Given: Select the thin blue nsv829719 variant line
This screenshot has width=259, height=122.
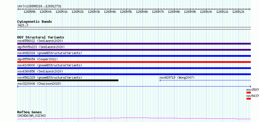Looking at the screenshot, I should coord(205,80).
